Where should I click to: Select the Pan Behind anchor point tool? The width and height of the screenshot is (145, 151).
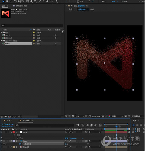[23, 1]
